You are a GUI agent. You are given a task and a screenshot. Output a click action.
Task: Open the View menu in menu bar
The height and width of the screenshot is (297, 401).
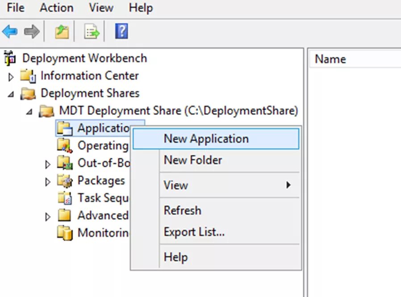click(x=101, y=8)
